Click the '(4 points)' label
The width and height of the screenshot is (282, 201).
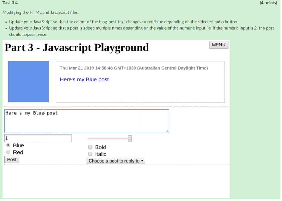[x=268, y=3]
